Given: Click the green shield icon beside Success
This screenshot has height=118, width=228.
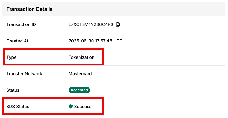Looking at the screenshot, I should pyautogui.click(x=71, y=107).
